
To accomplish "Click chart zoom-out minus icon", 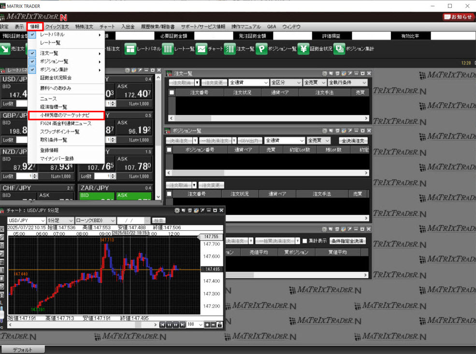I will 213,325.
